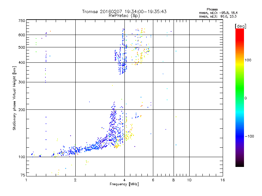Click the y-axis tick label '500'
Image resolution: width=262 pixels, height=196 pixels.
click(x=22, y=47)
